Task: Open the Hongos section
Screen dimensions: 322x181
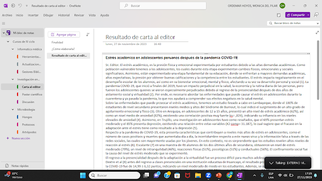Action: point(26,117)
